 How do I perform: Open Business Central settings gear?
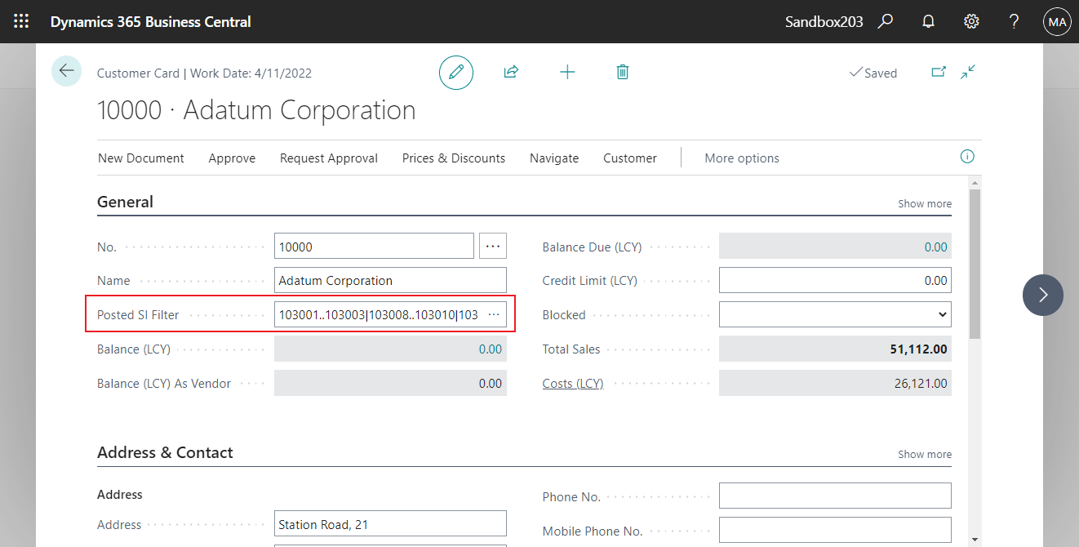970,21
